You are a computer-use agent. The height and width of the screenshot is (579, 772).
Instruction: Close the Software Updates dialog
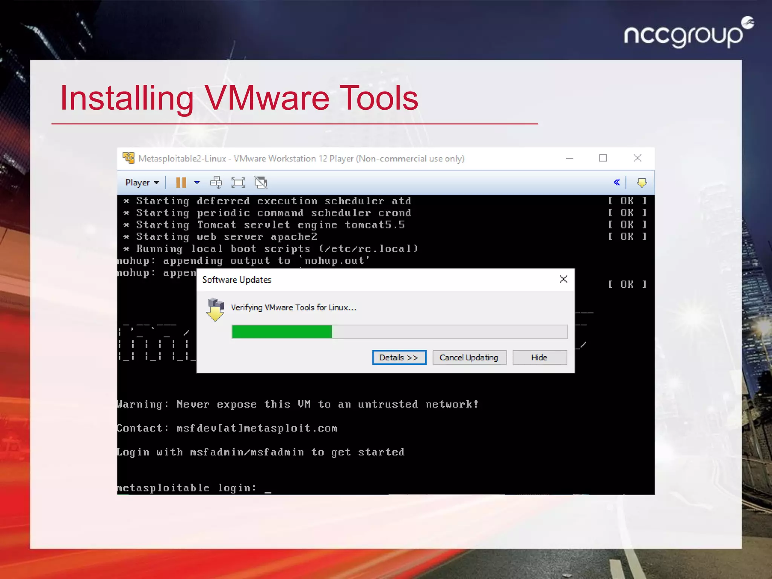tap(564, 279)
